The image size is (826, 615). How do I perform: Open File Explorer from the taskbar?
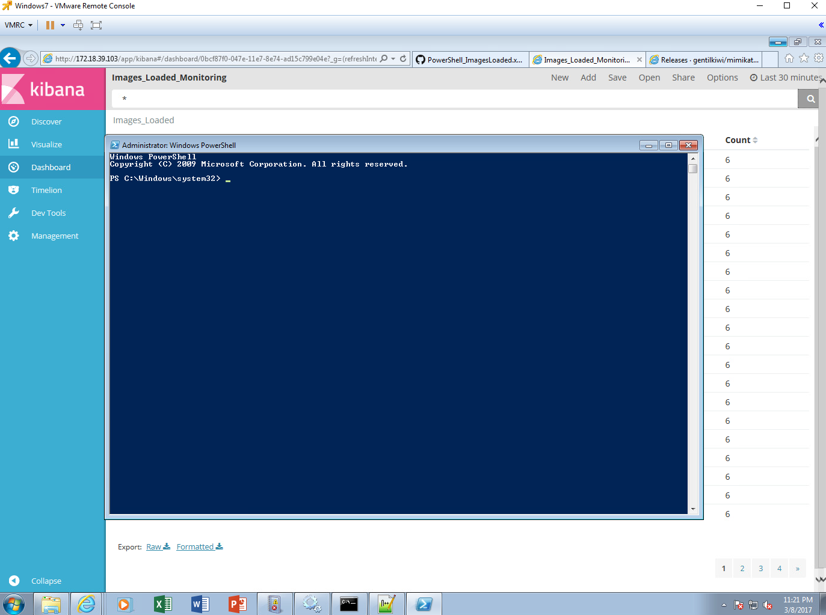pos(51,604)
